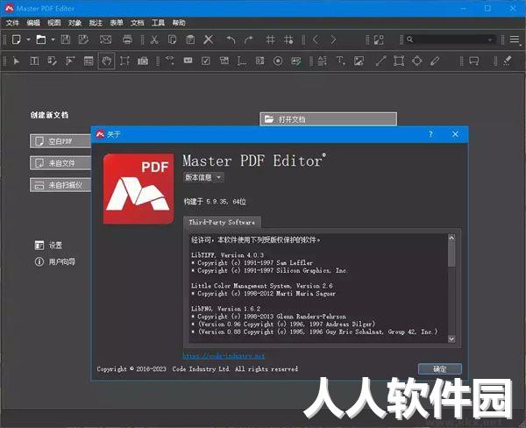Select the Add Text T tool
The image size is (526, 428).
tap(341, 61)
